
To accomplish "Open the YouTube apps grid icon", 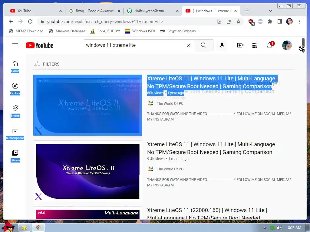I will 255,45.
